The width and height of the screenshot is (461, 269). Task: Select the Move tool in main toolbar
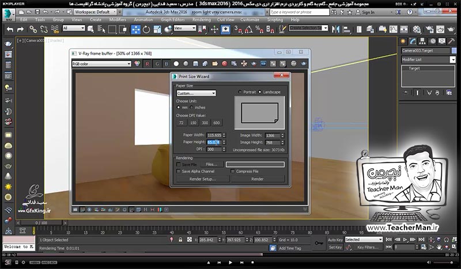135,29
